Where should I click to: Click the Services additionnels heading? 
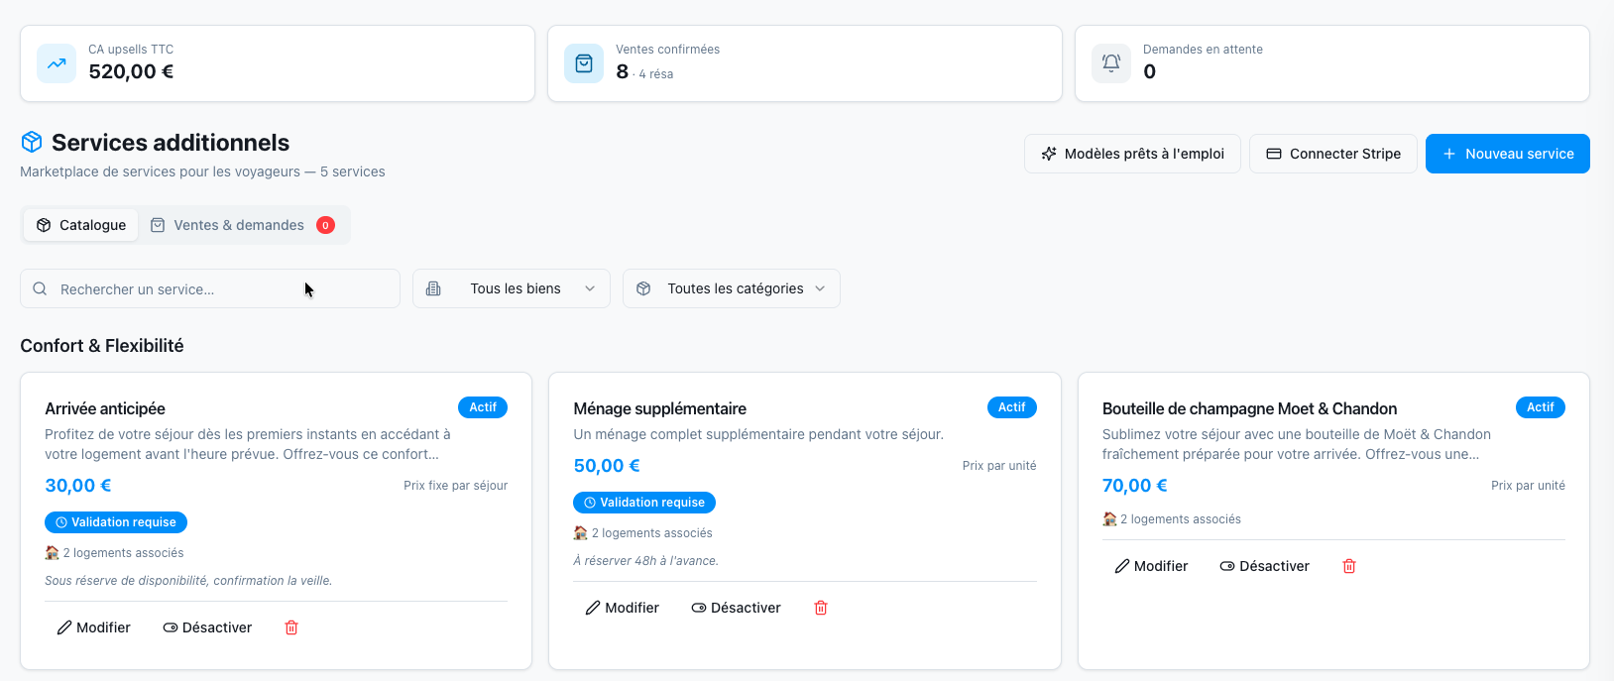coord(171,143)
